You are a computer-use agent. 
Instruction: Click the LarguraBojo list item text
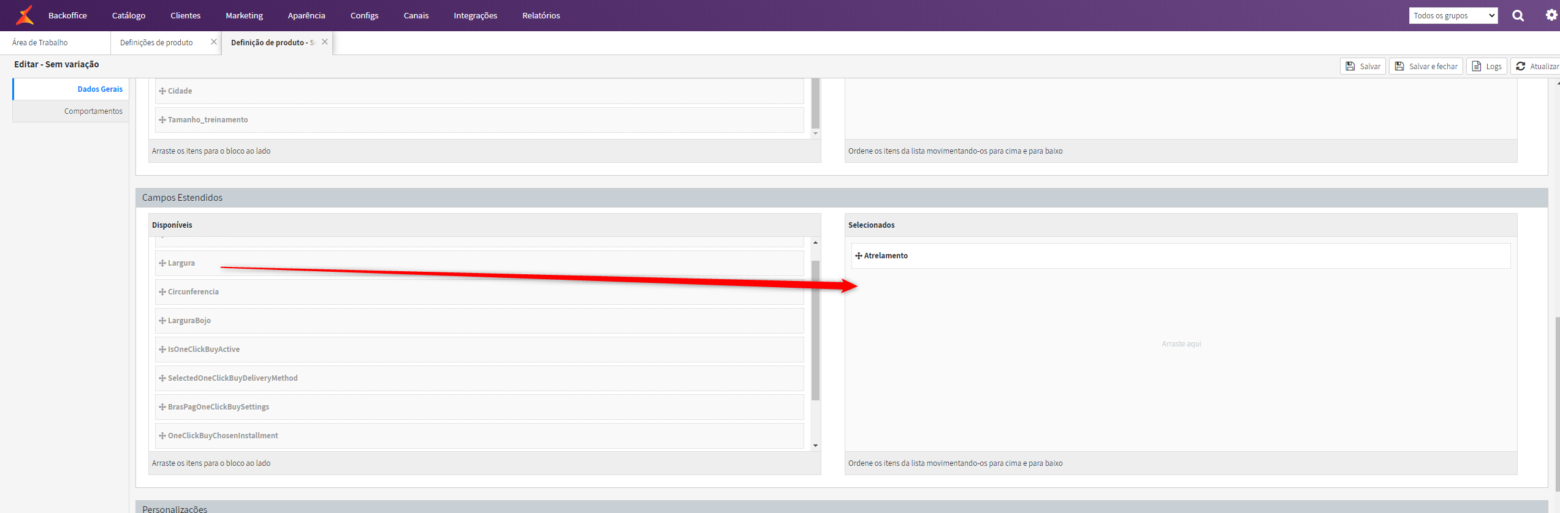click(189, 320)
